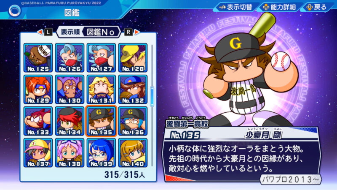This screenshot has height=190, width=337.
Task: Choose the red-haired character No.129
Action: click(38, 90)
